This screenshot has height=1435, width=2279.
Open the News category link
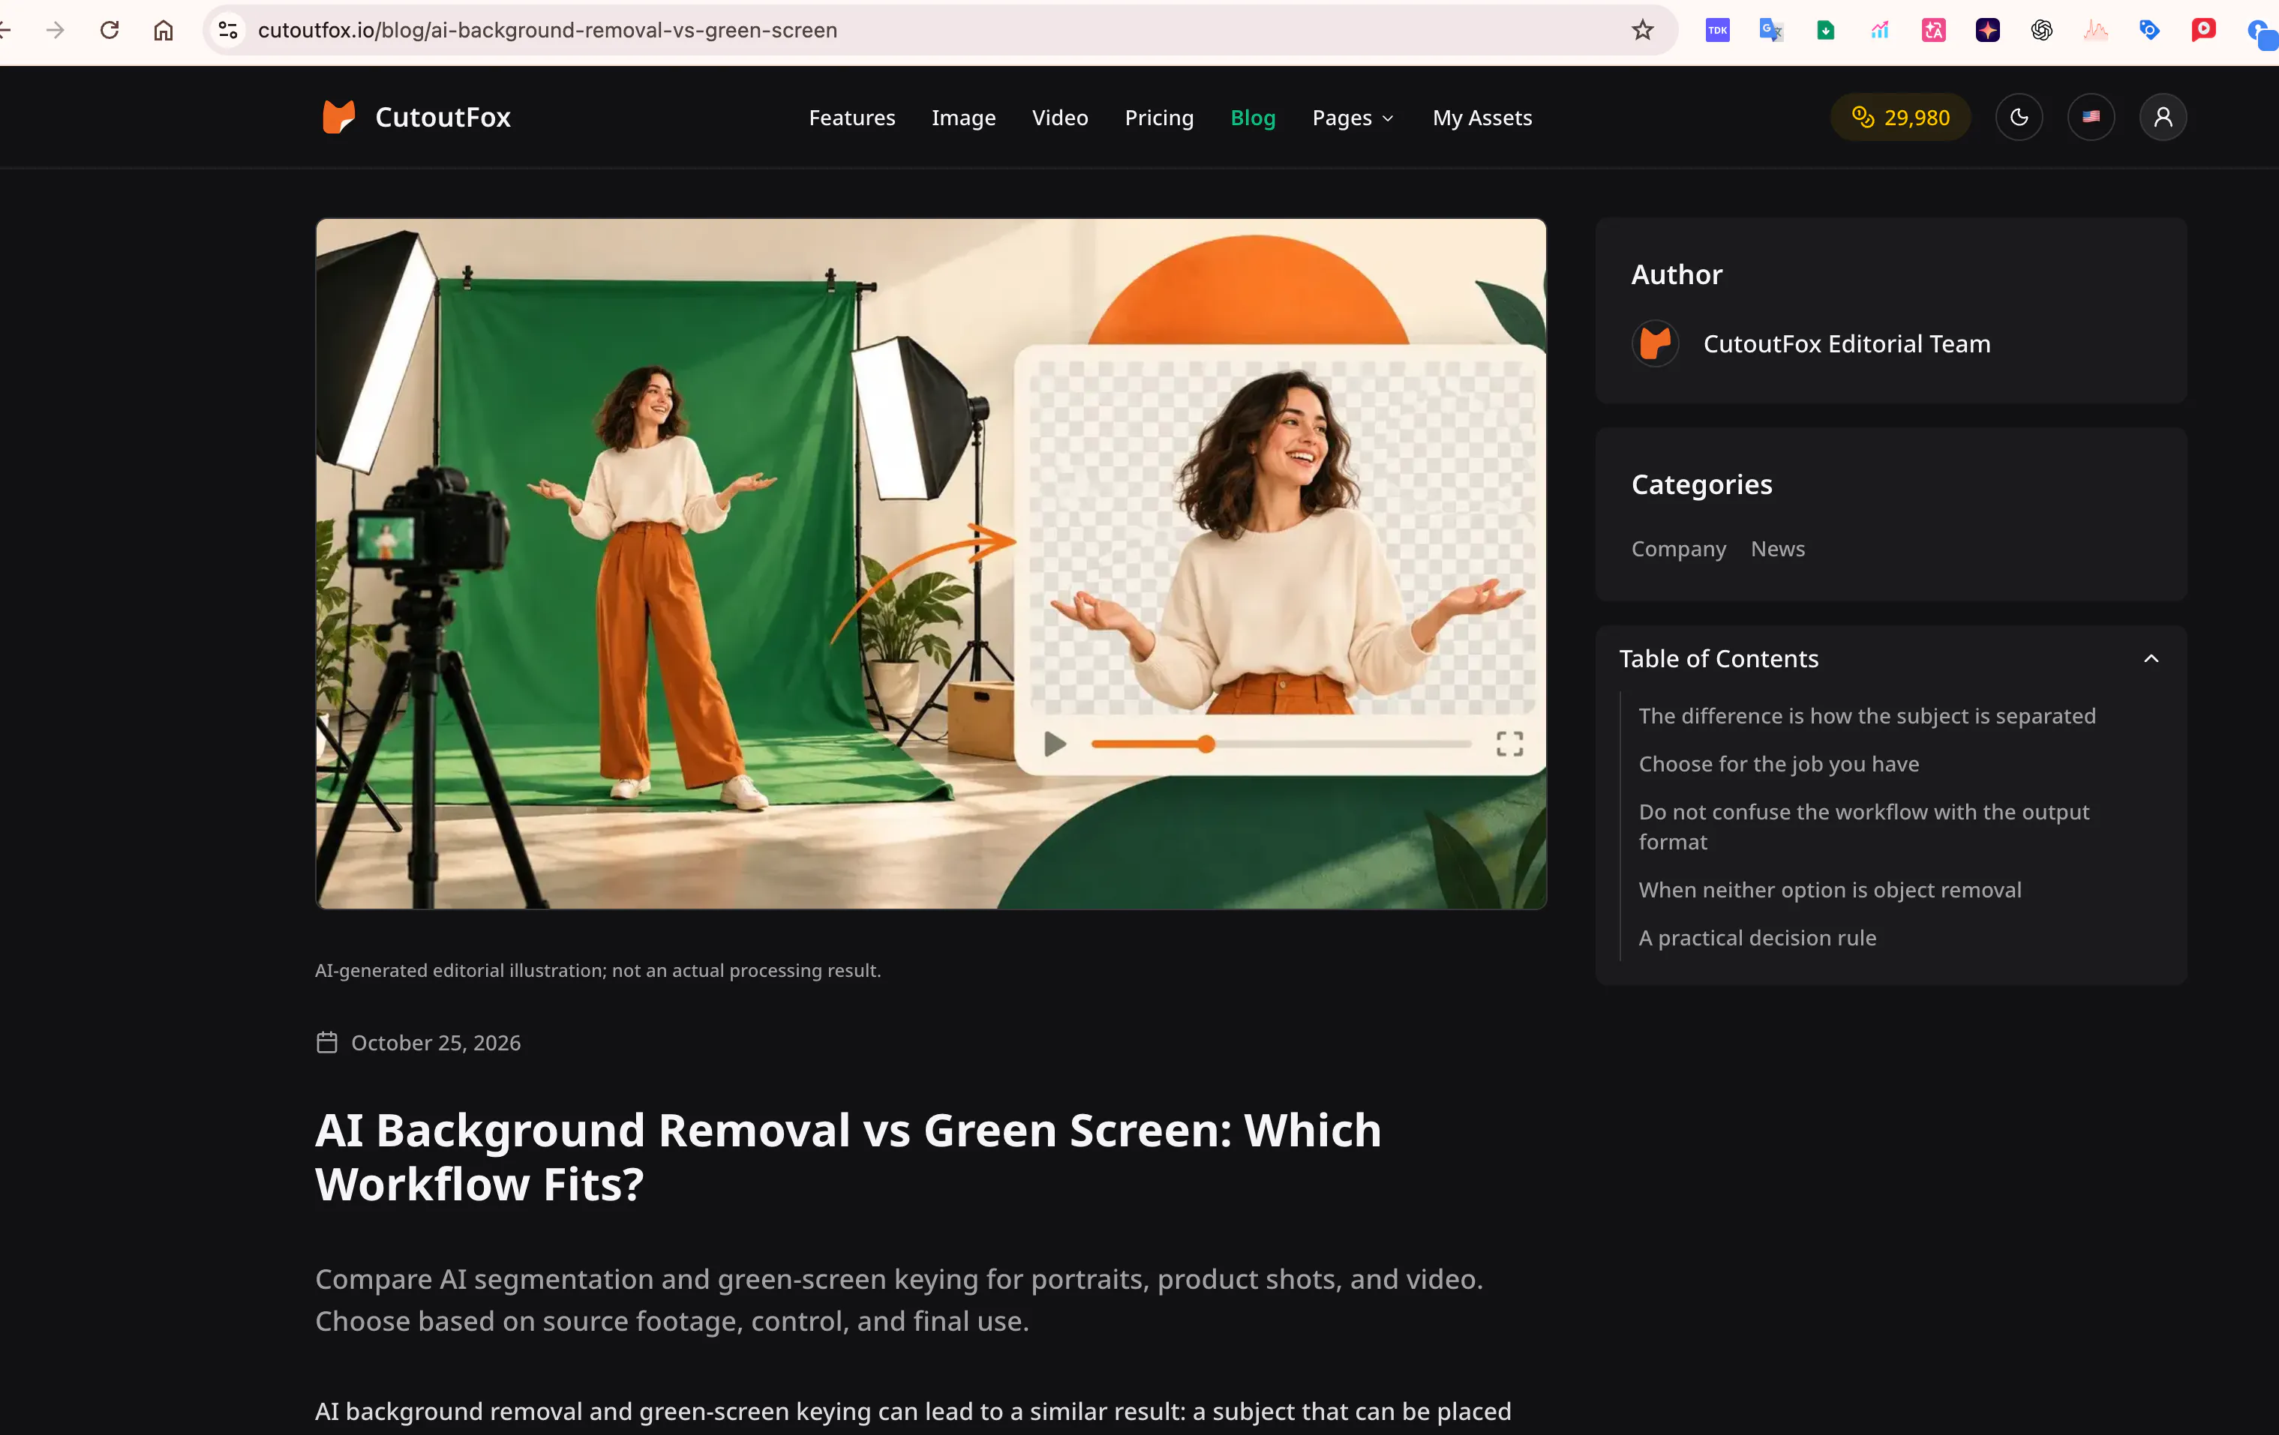[1776, 549]
